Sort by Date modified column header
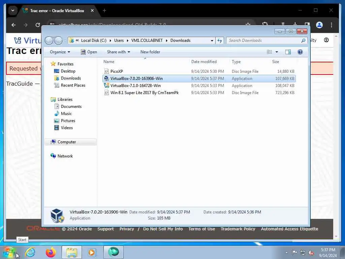Screen dimensions: 345x259 pos(209,62)
